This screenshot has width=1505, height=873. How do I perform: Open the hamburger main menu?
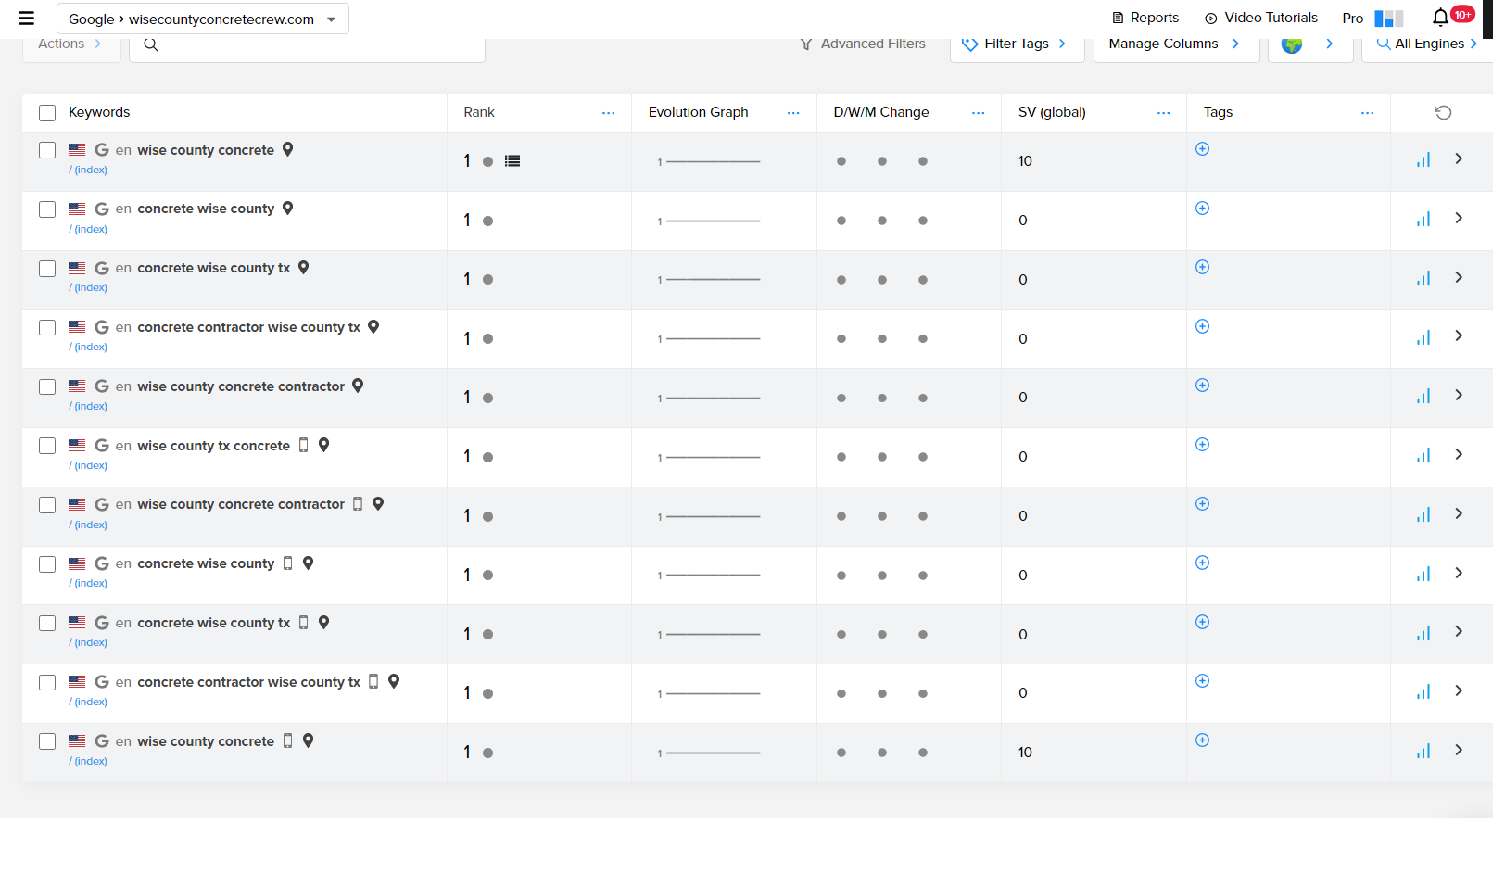tap(26, 19)
